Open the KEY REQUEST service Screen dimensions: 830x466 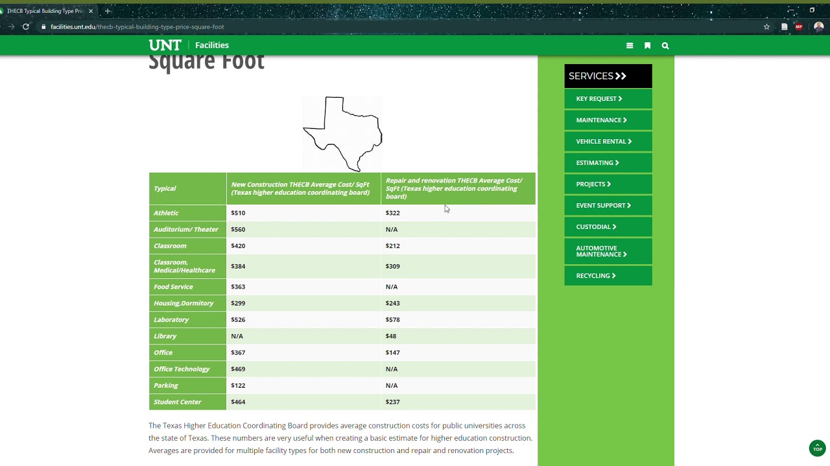[x=608, y=98]
